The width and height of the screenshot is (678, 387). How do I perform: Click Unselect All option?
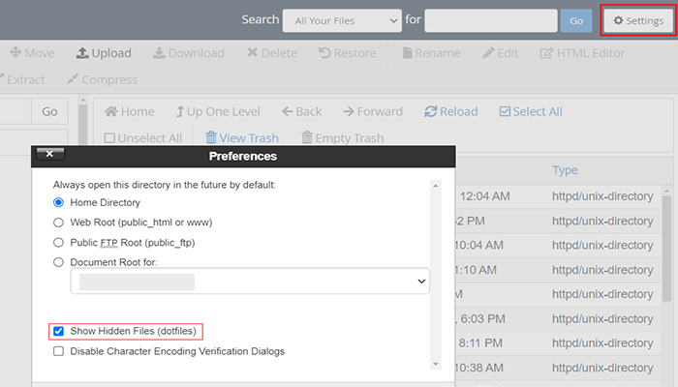click(143, 137)
